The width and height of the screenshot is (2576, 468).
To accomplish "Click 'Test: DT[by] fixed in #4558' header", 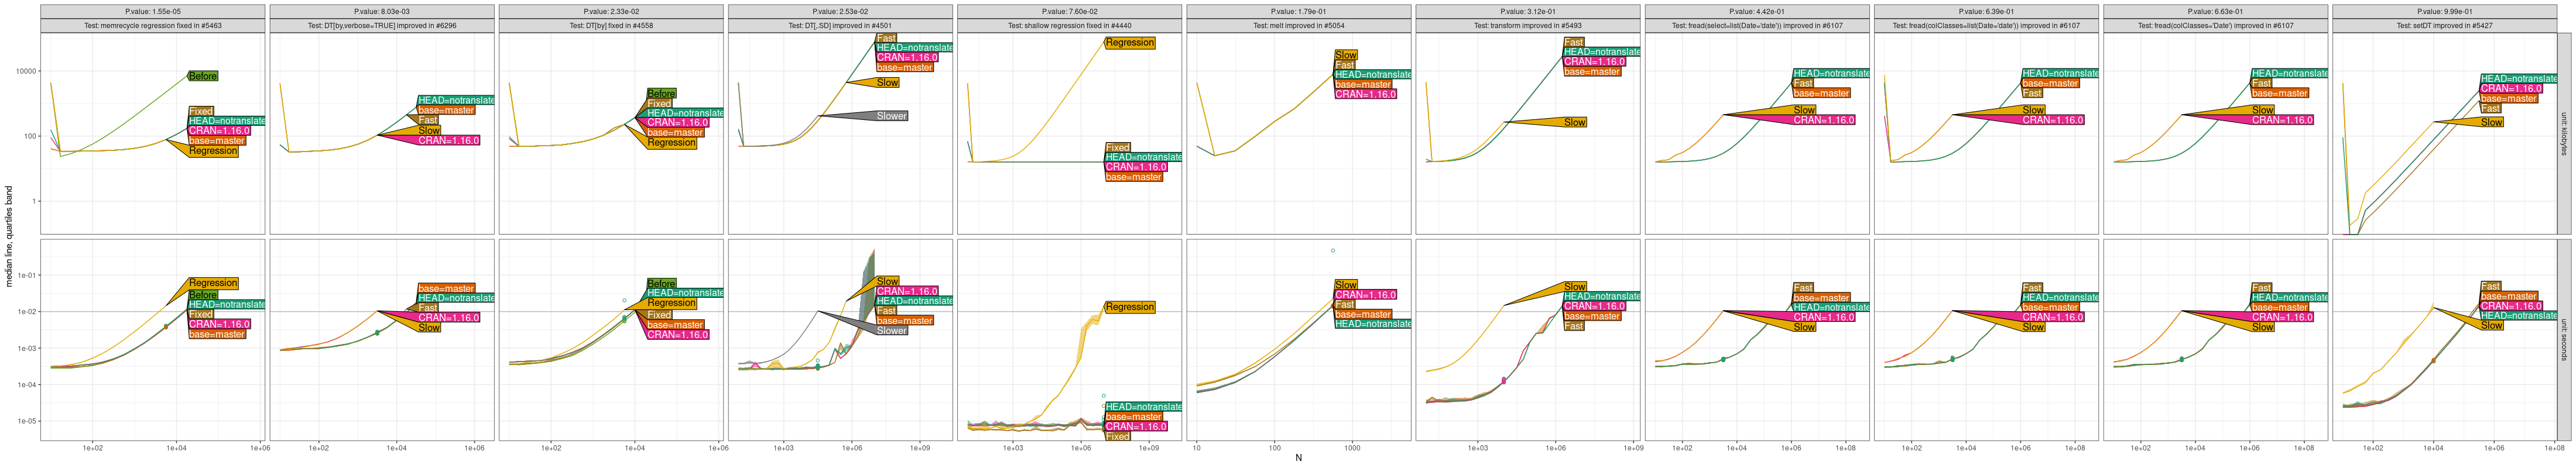I will pos(611,26).
